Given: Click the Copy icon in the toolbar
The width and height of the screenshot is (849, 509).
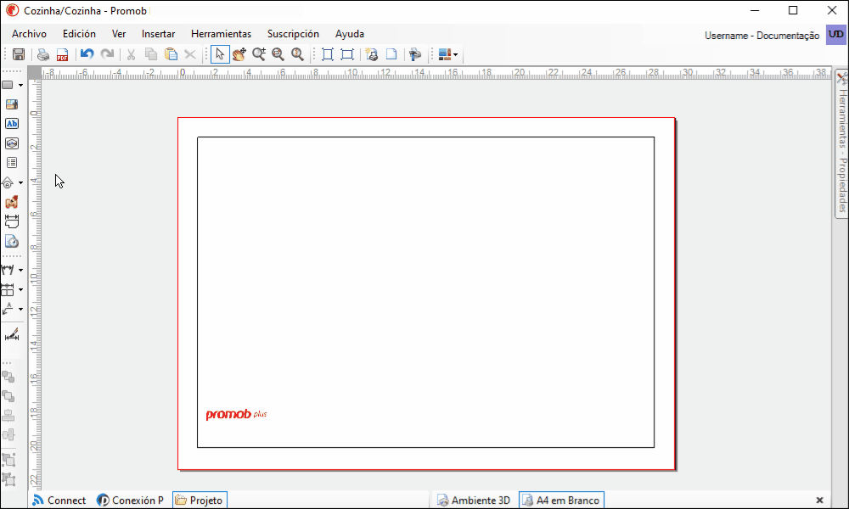Looking at the screenshot, I should tap(151, 54).
